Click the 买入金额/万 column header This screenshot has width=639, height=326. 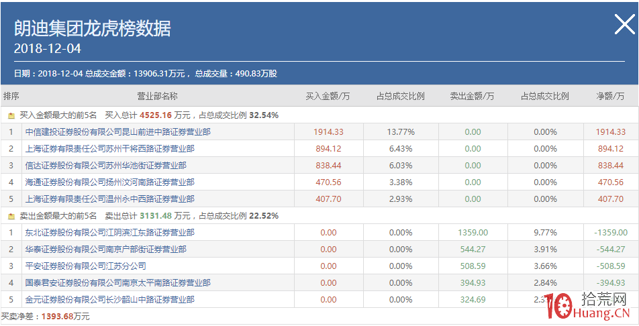tap(328, 96)
